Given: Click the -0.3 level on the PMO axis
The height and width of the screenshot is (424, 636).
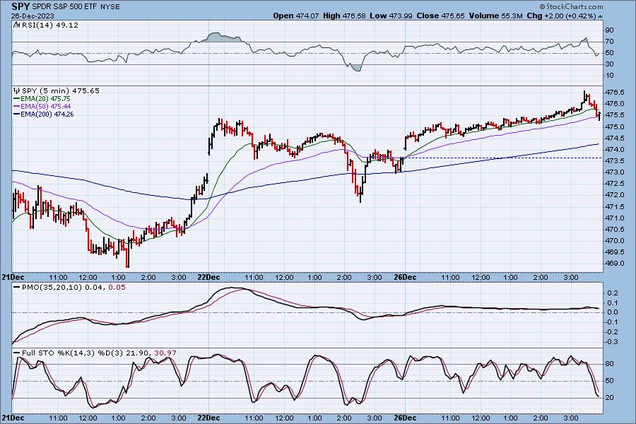Looking at the screenshot, I should pos(611,341).
